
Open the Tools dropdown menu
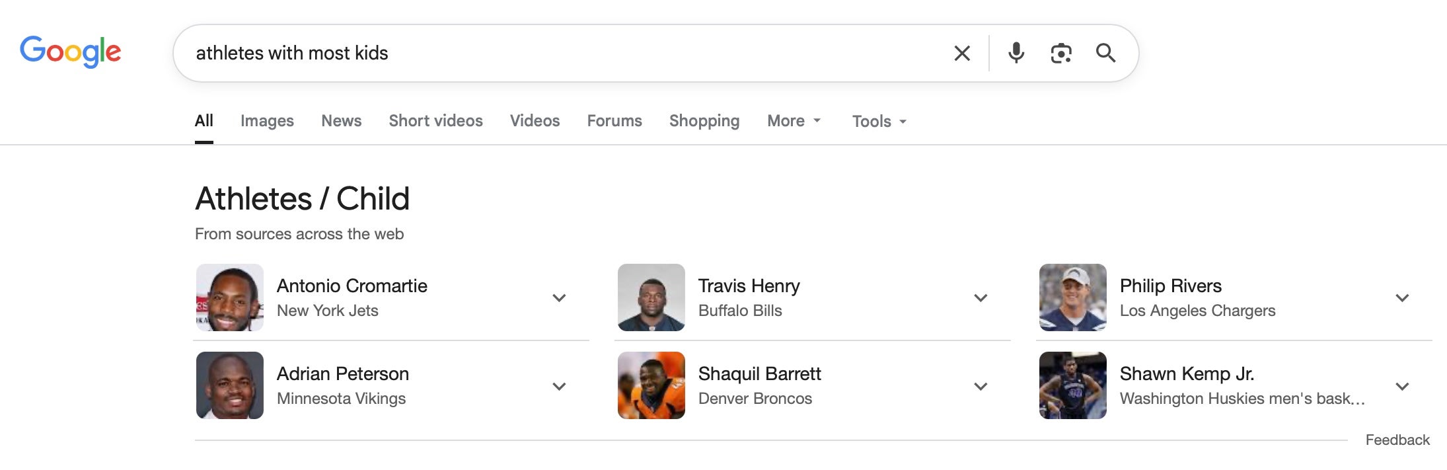[879, 122]
